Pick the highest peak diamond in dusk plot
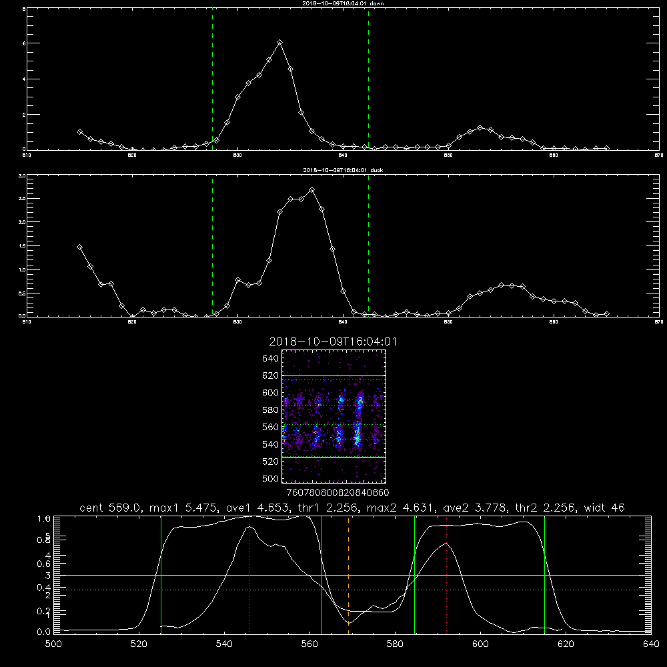 tap(311, 189)
